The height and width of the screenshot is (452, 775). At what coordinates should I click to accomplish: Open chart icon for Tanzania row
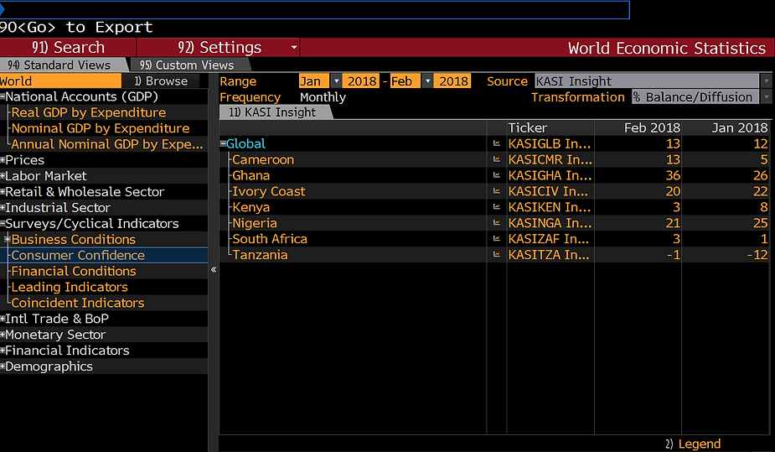click(x=497, y=255)
